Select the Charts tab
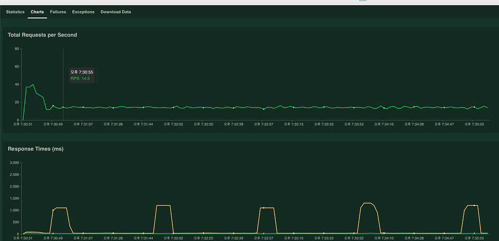 37,12
